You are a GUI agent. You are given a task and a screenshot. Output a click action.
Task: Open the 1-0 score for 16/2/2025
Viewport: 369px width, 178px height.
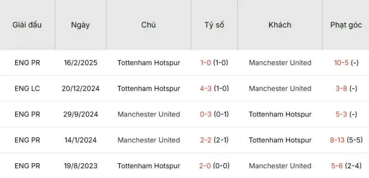(x=205, y=63)
